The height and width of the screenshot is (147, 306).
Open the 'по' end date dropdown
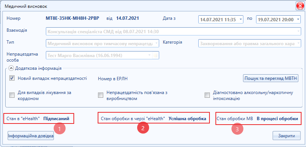pyautogui.click(x=298, y=19)
